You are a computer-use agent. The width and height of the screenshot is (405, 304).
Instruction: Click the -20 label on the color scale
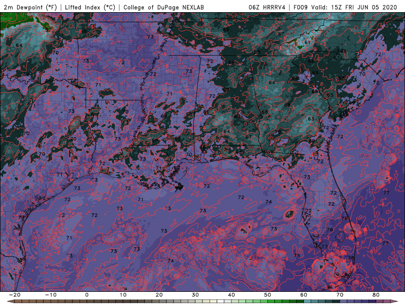click(x=15, y=295)
